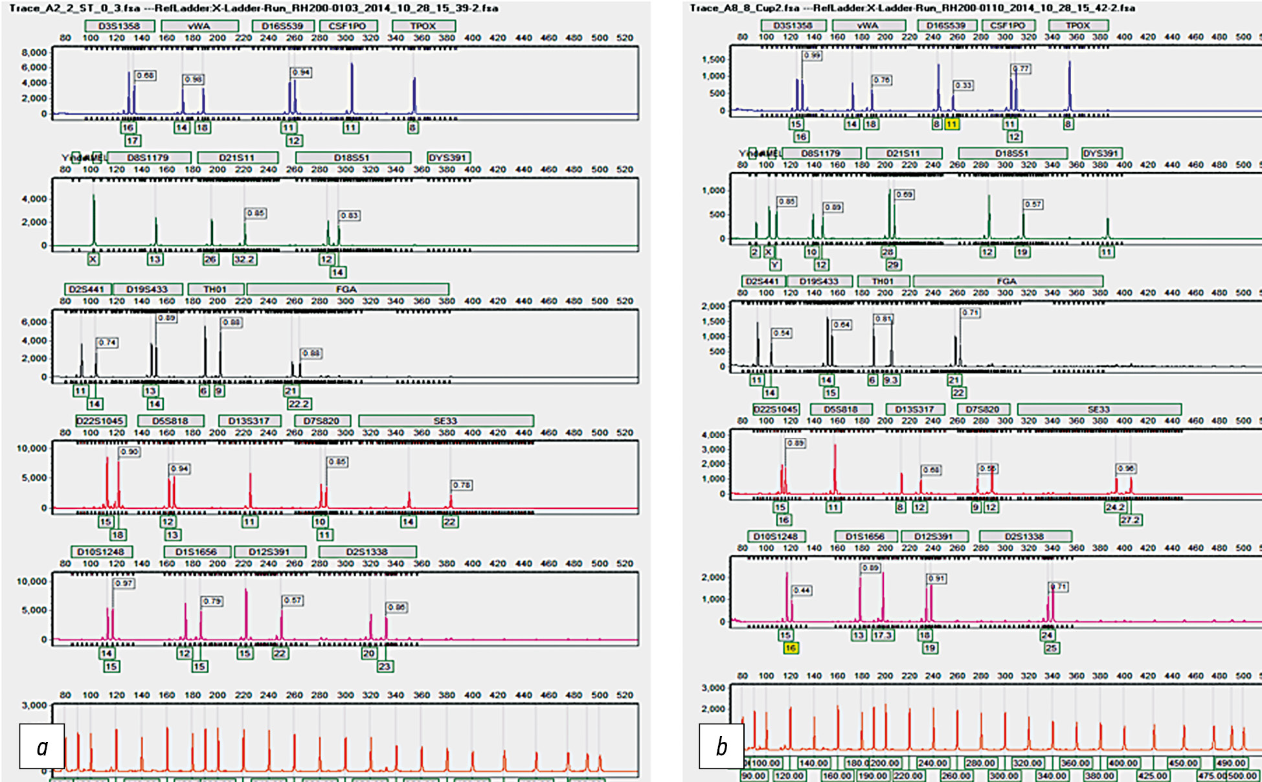Image resolution: width=1262 pixels, height=782 pixels.
Task: Click the 32.2 allele call label
Action: [244, 259]
